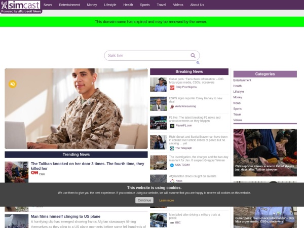
Task: Click the 'Daily Post Nigeria' source name
Action: [186, 87]
